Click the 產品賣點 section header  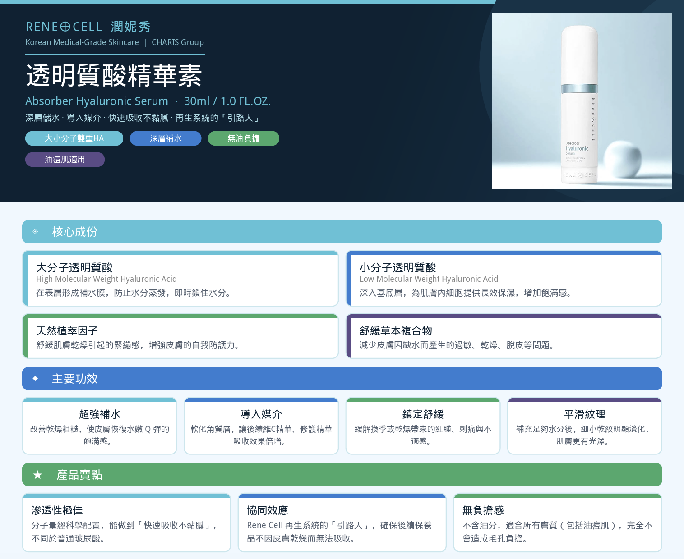(x=342, y=475)
